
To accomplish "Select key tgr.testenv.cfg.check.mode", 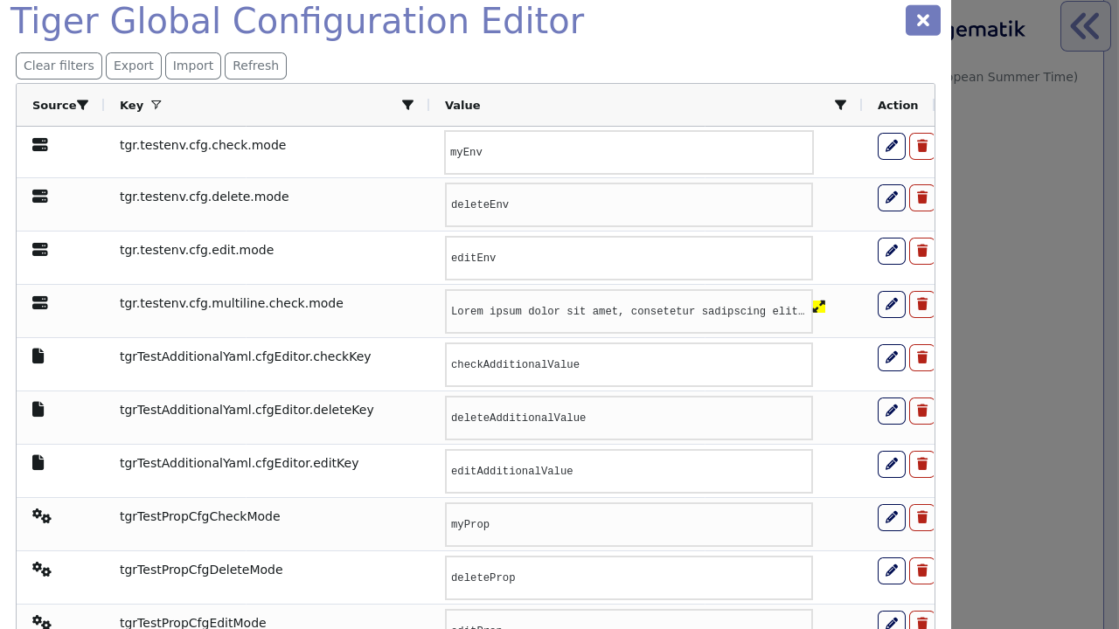I will [203, 145].
